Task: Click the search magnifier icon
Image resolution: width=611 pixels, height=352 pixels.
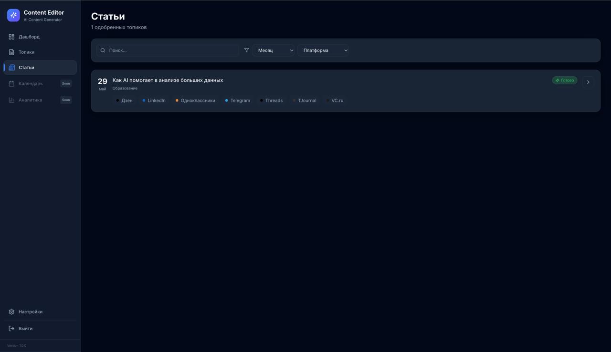Action: tap(103, 50)
